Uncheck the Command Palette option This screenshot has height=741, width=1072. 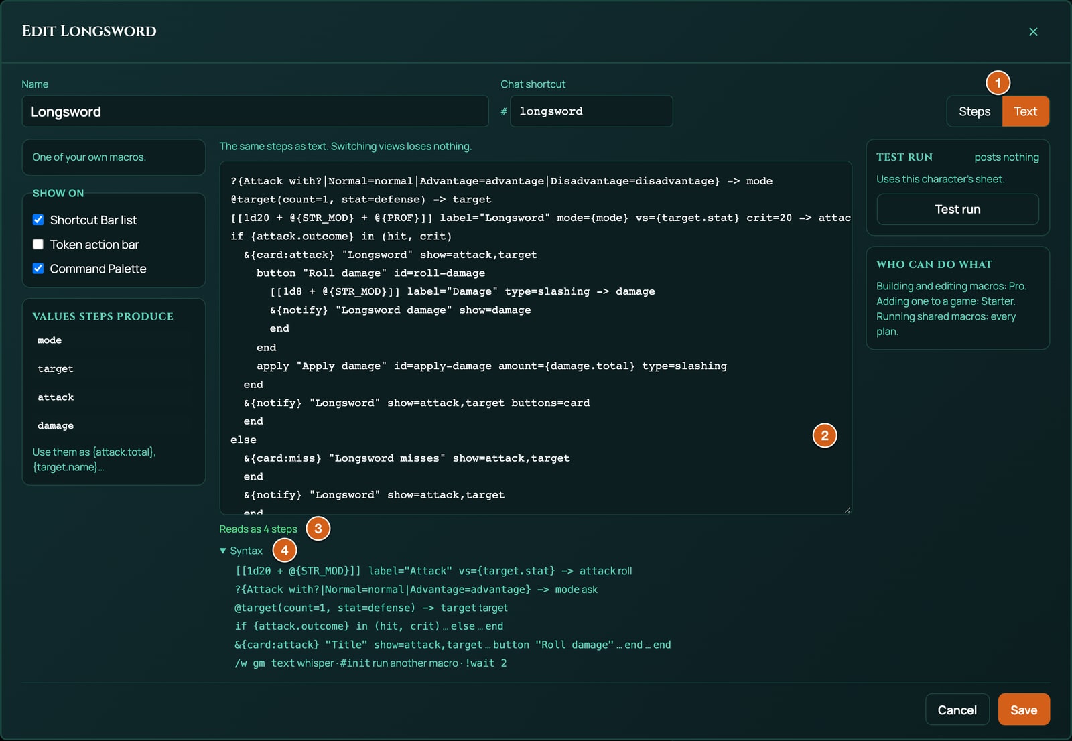38,269
